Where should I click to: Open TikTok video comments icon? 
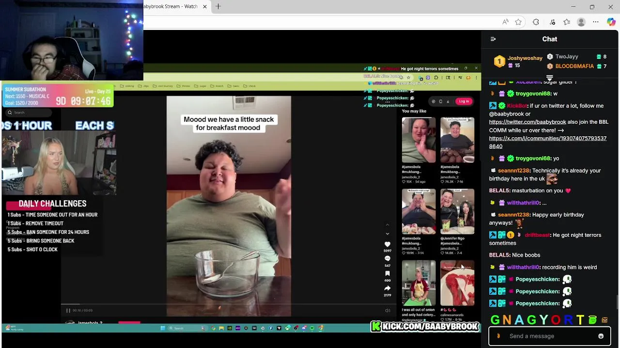point(387,259)
